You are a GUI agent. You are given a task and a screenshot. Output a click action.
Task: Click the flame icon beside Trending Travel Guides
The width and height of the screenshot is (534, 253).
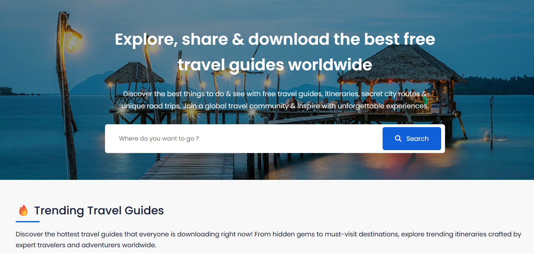tap(23, 211)
